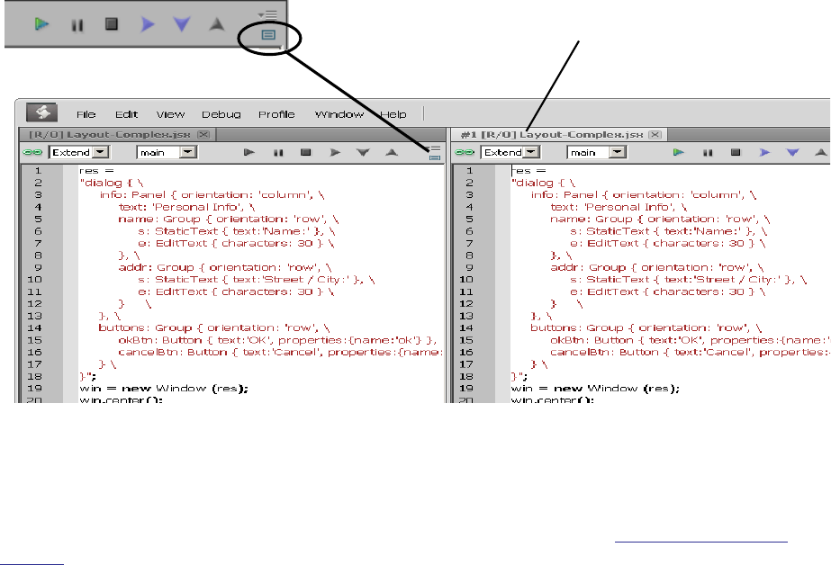The height and width of the screenshot is (565, 831).
Task: Click the Stop button in the enlarged toolbar inset
Action: click(x=112, y=23)
